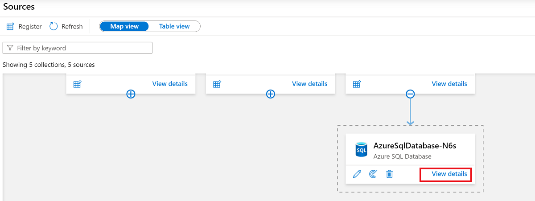Image resolution: width=535 pixels, height=201 pixels.
Task: Delete AzureSqlDatabase-N6s with the trash icon
Action: click(x=389, y=174)
